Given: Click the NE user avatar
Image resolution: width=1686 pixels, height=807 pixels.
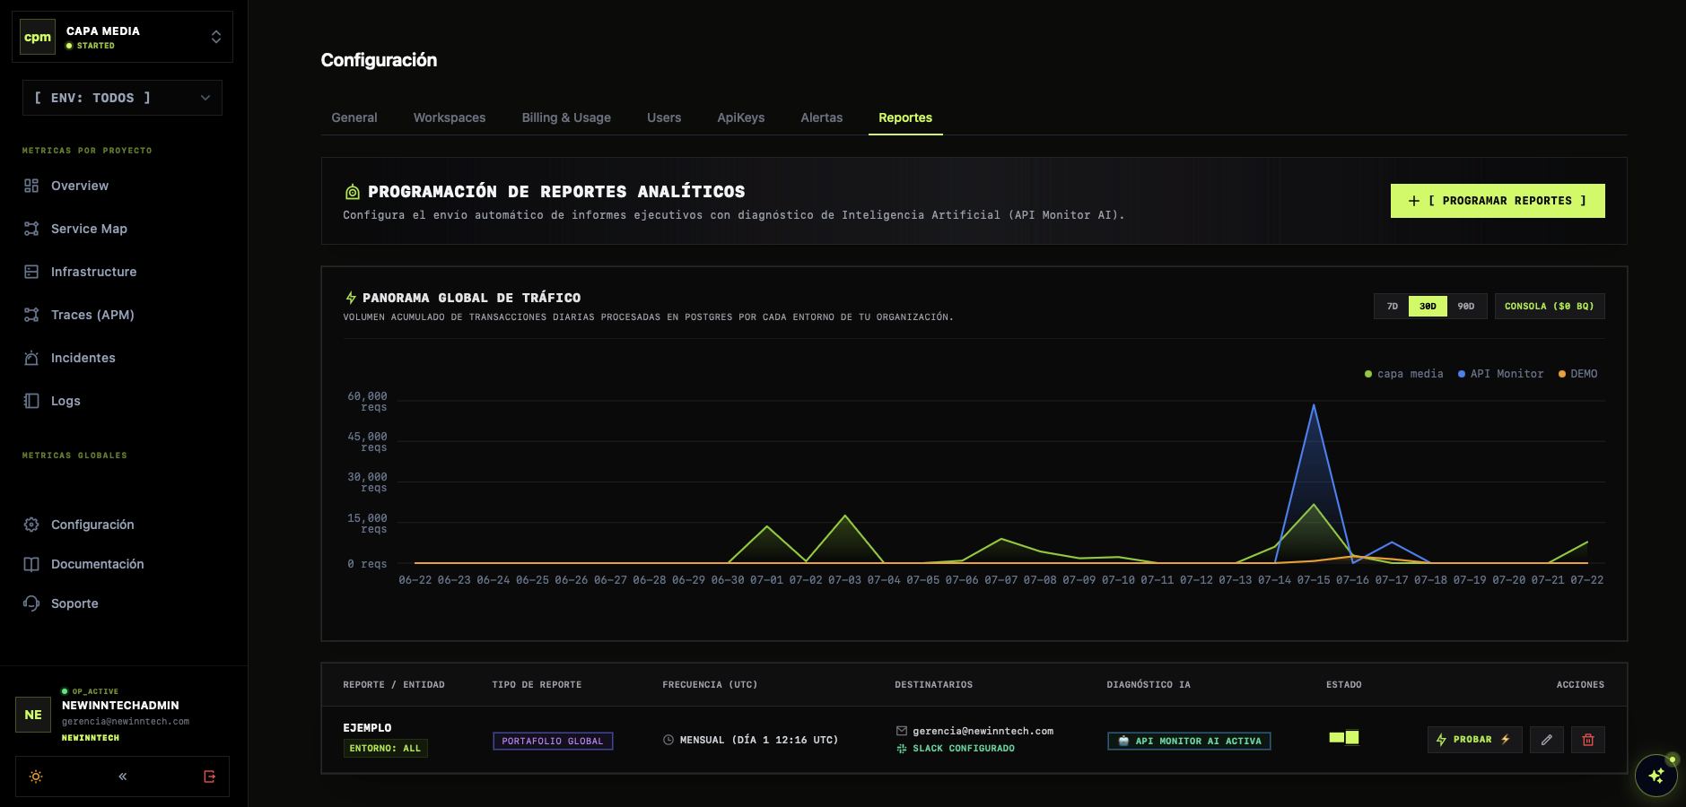Looking at the screenshot, I should 33,715.
